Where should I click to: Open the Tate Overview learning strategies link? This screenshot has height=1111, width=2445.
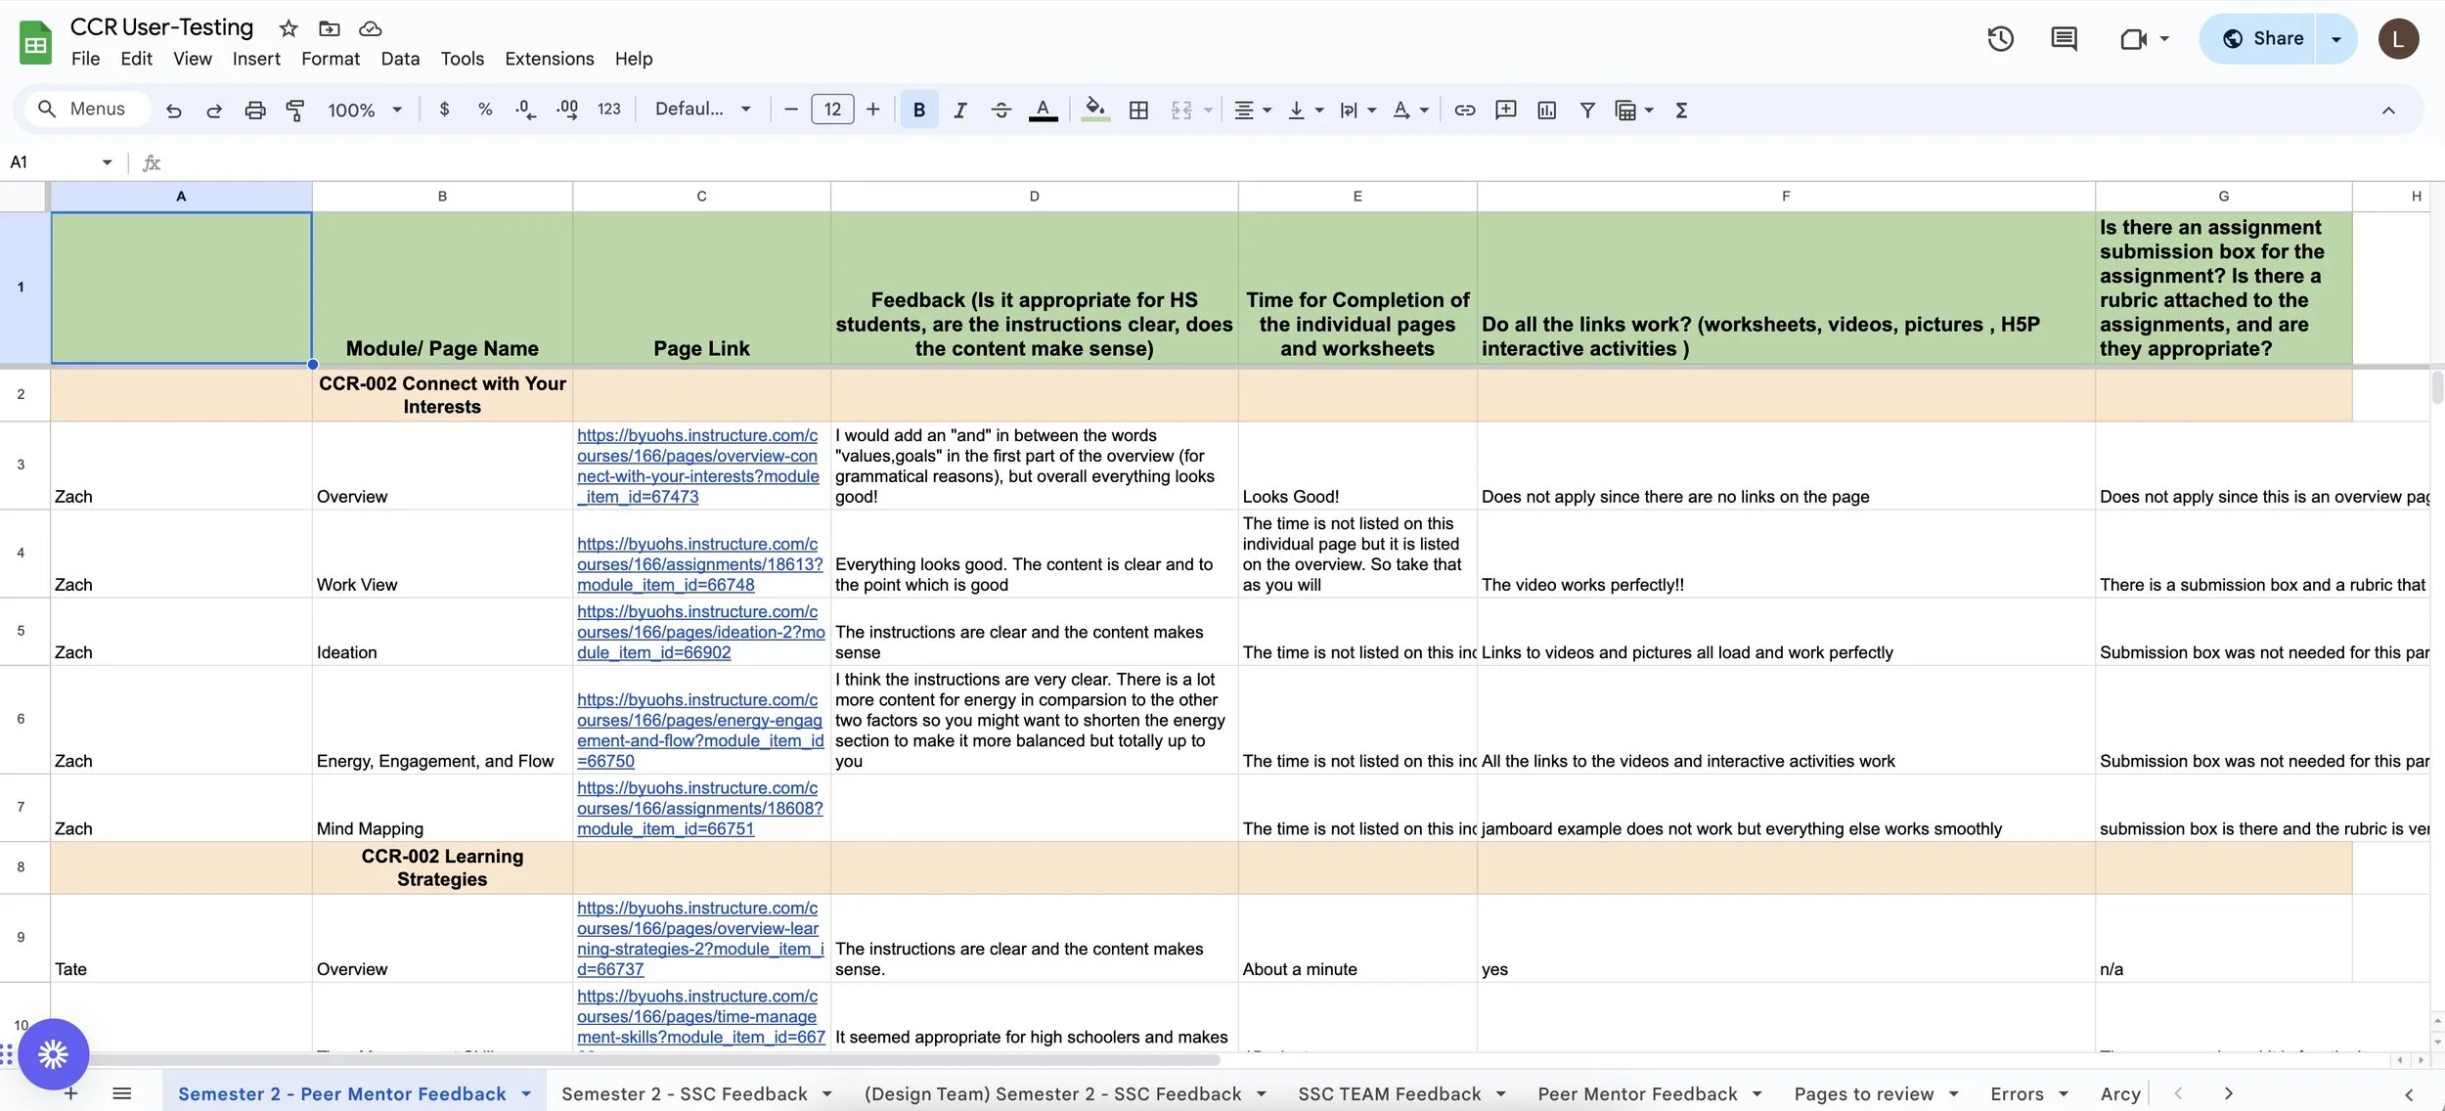point(699,938)
